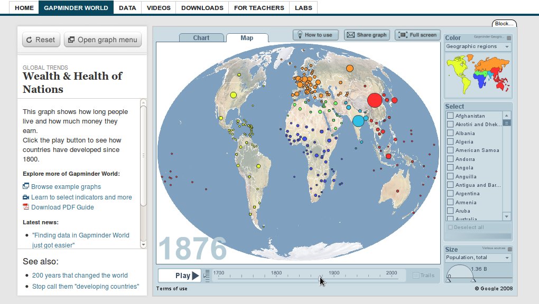Click the Color data source table icon

[509, 38]
